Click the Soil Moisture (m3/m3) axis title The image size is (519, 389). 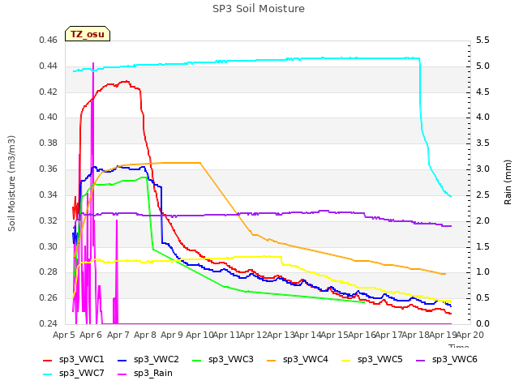point(11,183)
